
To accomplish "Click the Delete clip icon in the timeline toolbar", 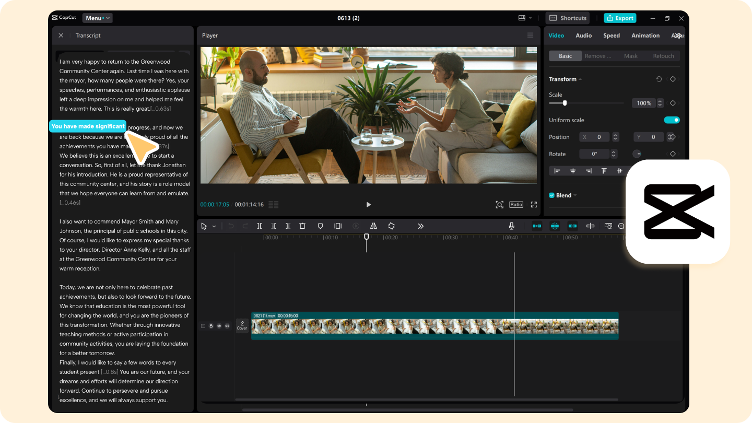I will click(302, 226).
